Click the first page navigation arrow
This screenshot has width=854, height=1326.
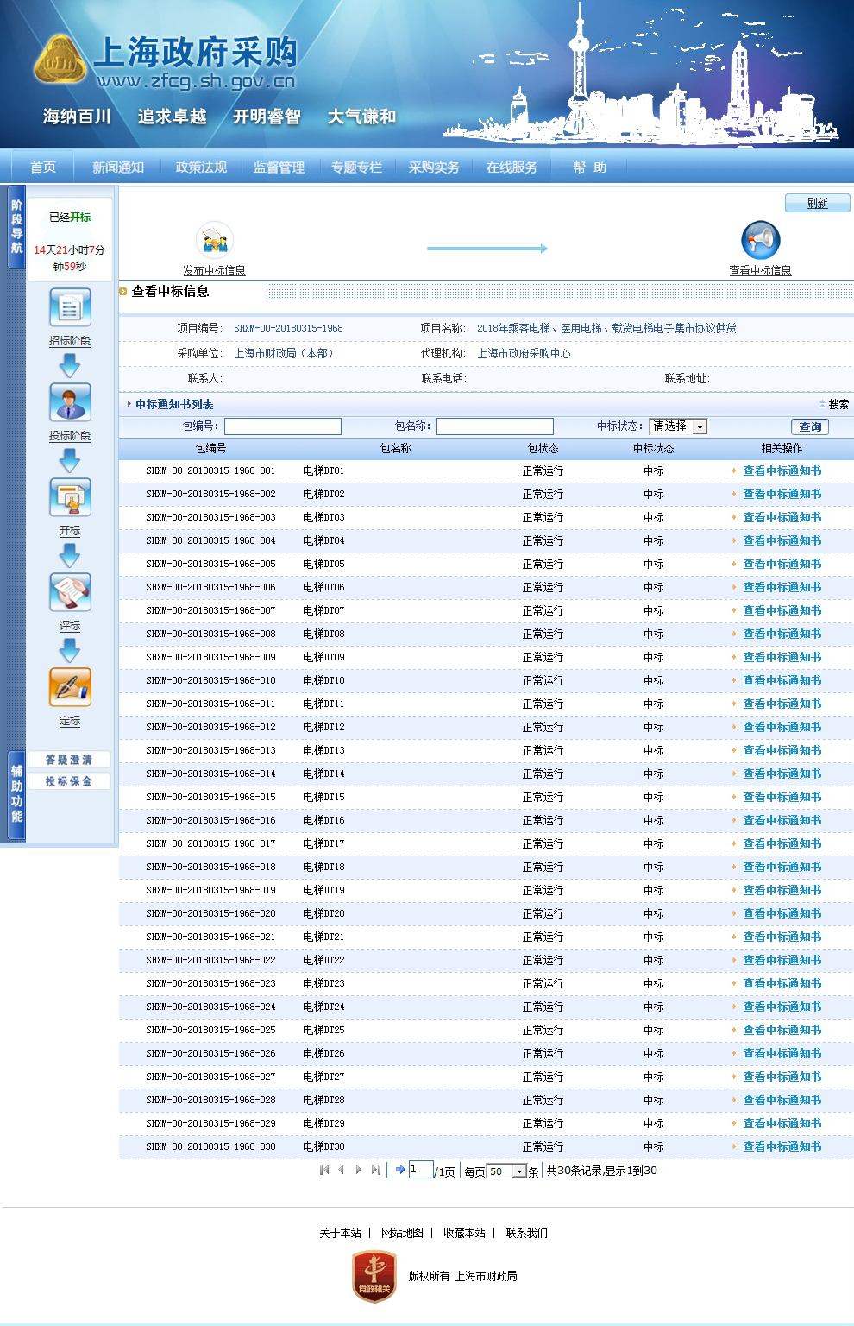point(324,1170)
